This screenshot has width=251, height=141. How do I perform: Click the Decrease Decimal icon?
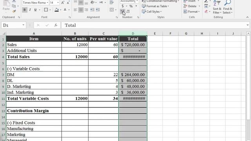[128, 11]
